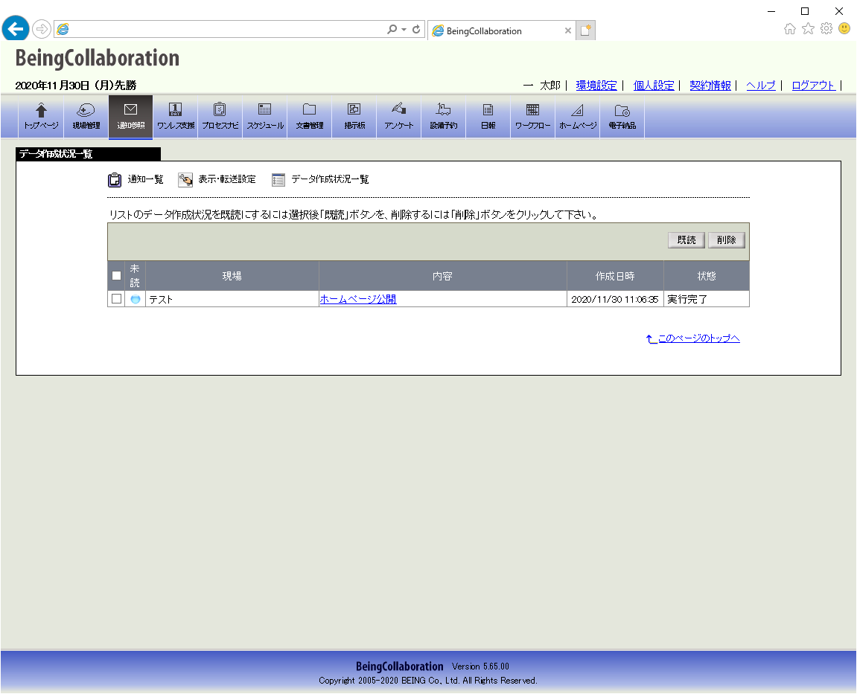Open 文書管理 folder module
This screenshot has height=694, width=857.
click(x=310, y=116)
